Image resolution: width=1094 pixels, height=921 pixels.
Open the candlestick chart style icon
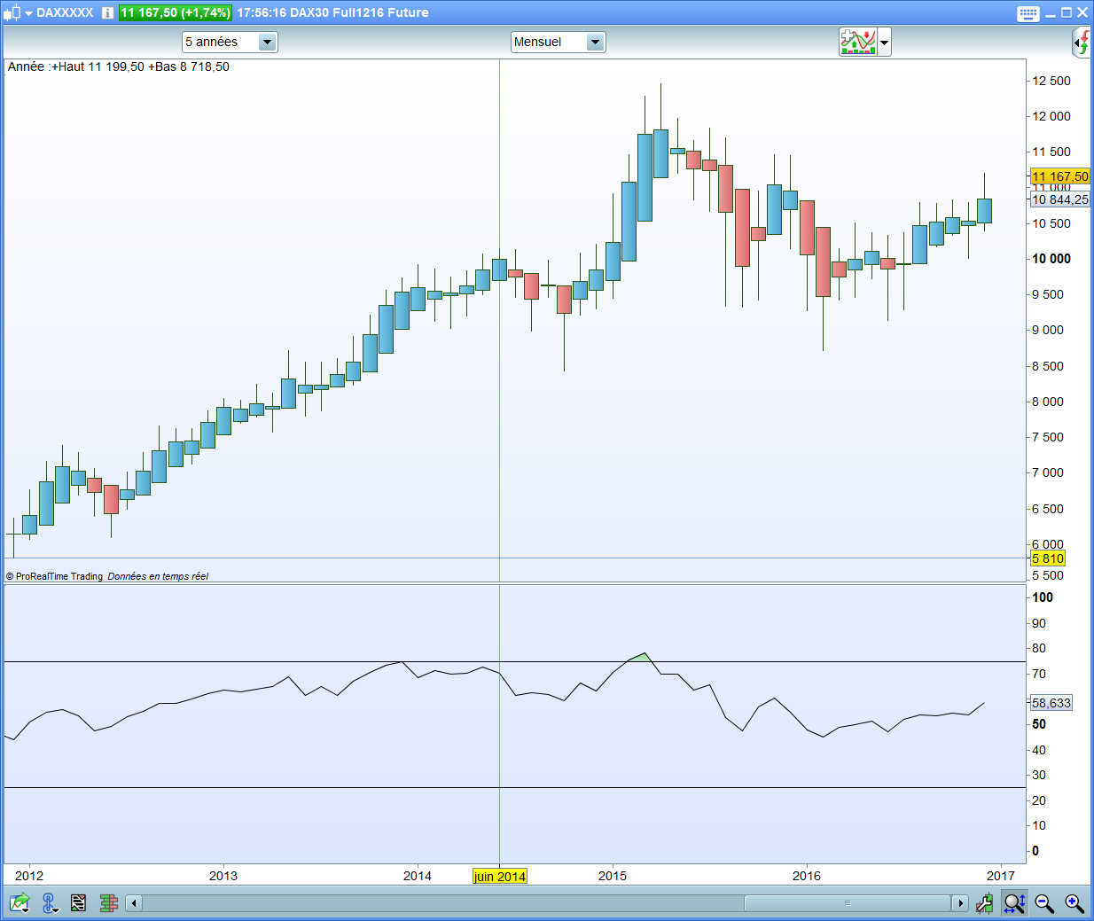pyautogui.click(x=12, y=12)
